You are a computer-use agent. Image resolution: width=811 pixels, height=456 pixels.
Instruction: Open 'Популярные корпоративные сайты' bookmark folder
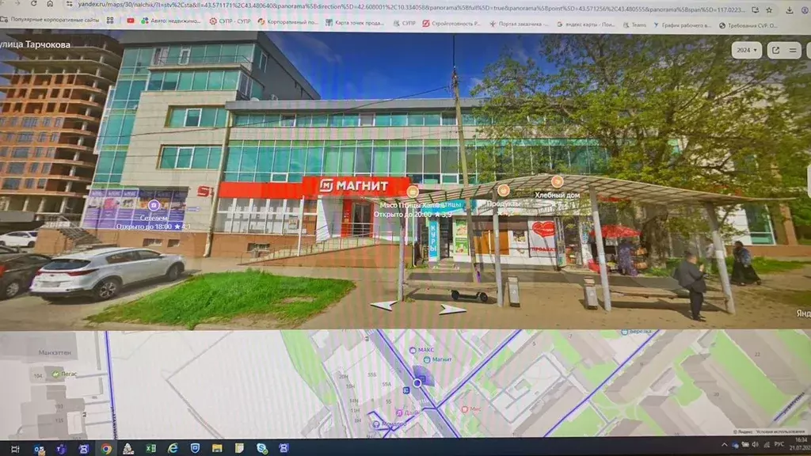50,20
